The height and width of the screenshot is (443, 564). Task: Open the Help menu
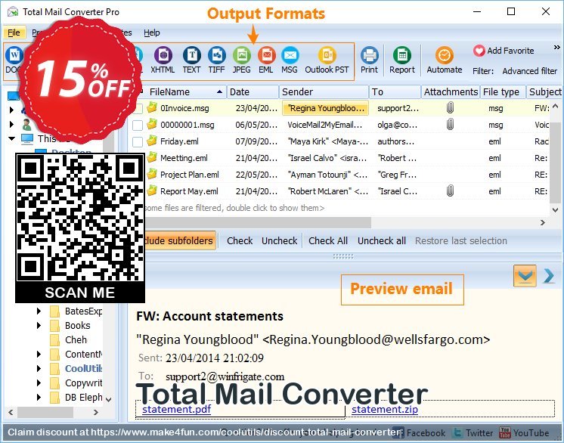(x=152, y=33)
